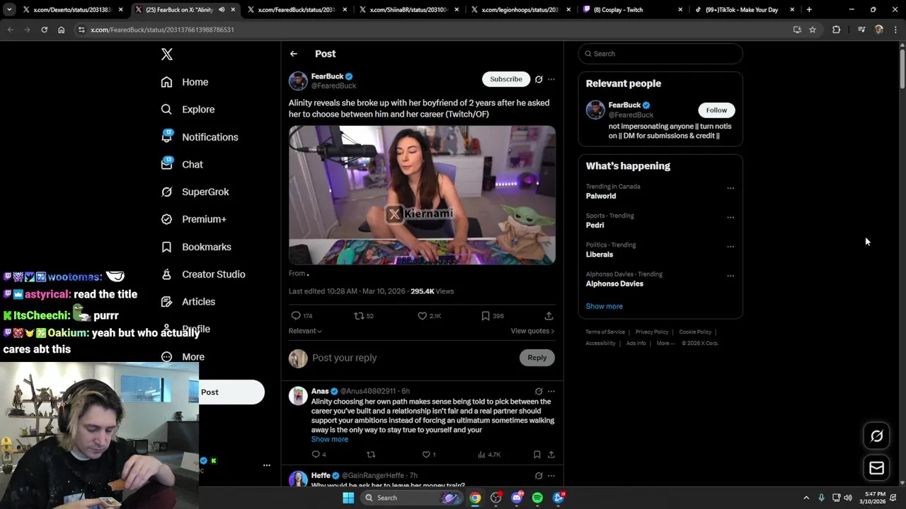
Task: Expand Show more on Anas's reply
Action: pyautogui.click(x=330, y=439)
